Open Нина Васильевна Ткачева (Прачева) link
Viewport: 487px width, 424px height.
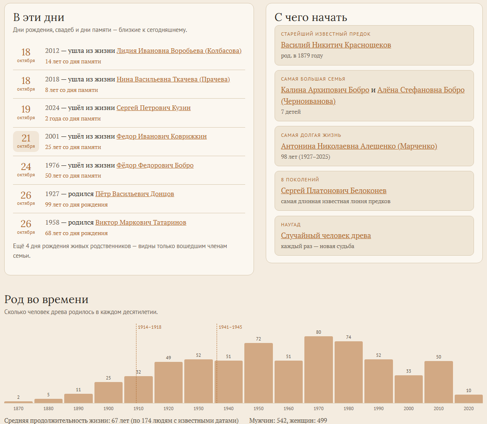point(173,79)
